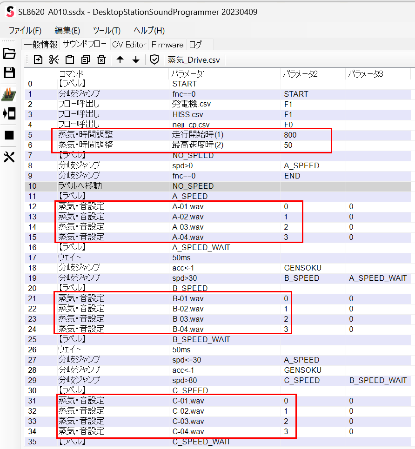Image resolution: width=415 pixels, height=449 pixels.
Task: Click the shield checkmark validate icon
Action: [154, 59]
